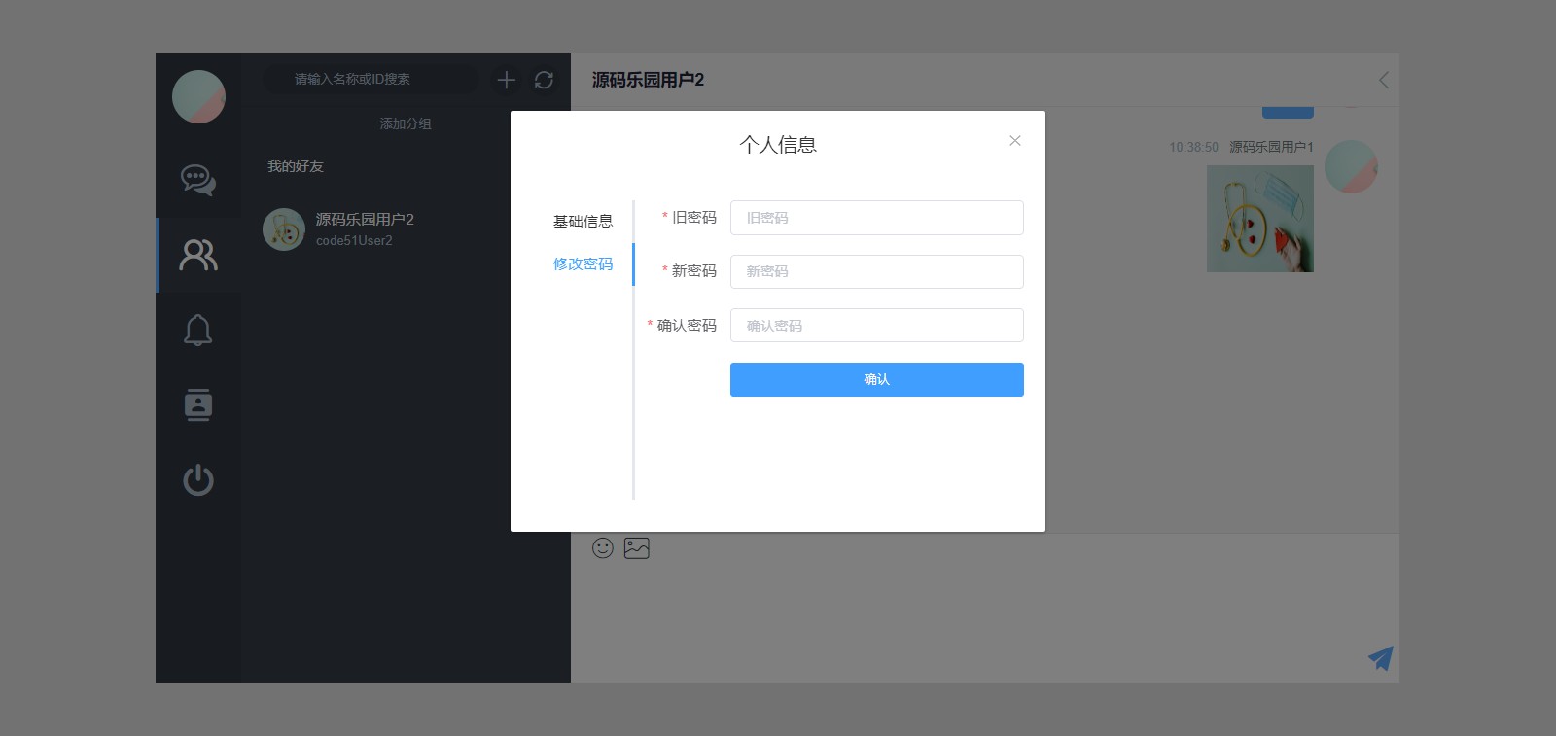Switch to 基础信息 tab

coord(583,222)
